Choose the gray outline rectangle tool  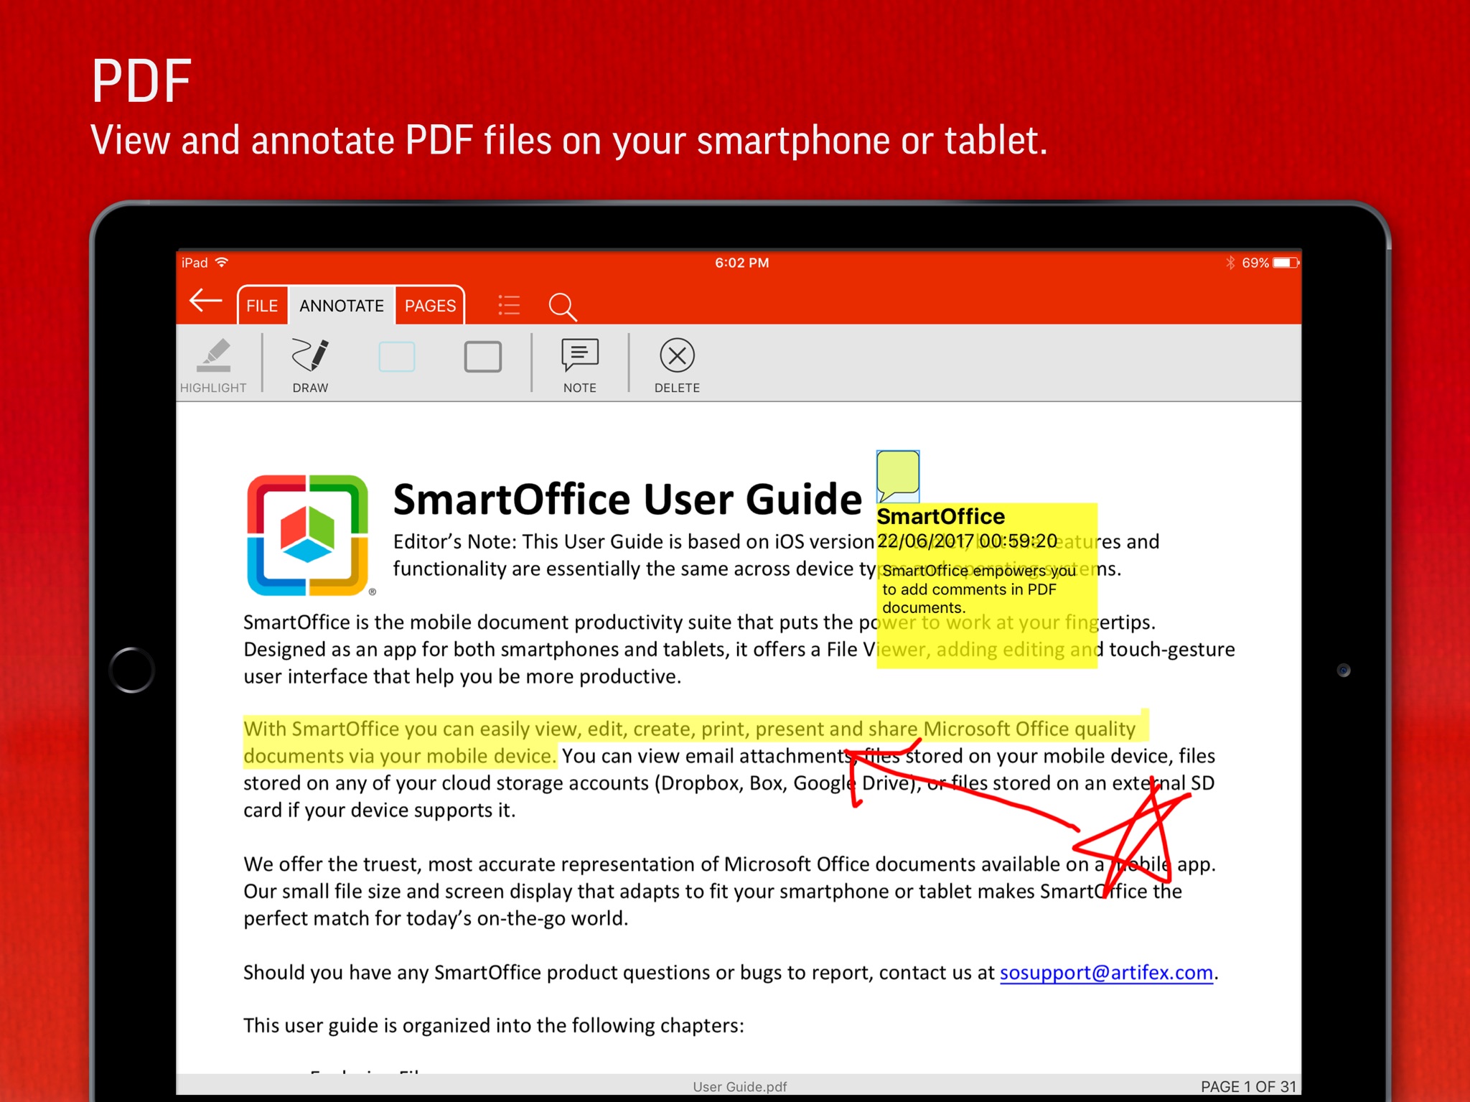482,357
